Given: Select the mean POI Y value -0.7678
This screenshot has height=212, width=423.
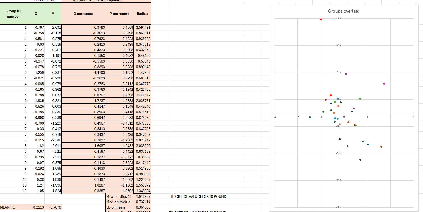Looking at the screenshot, I should pos(53,207).
